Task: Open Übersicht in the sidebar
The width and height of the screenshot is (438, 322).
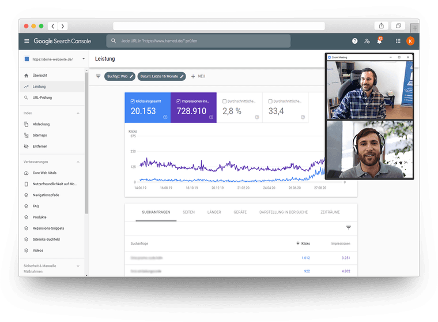Action: [x=52, y=76]
